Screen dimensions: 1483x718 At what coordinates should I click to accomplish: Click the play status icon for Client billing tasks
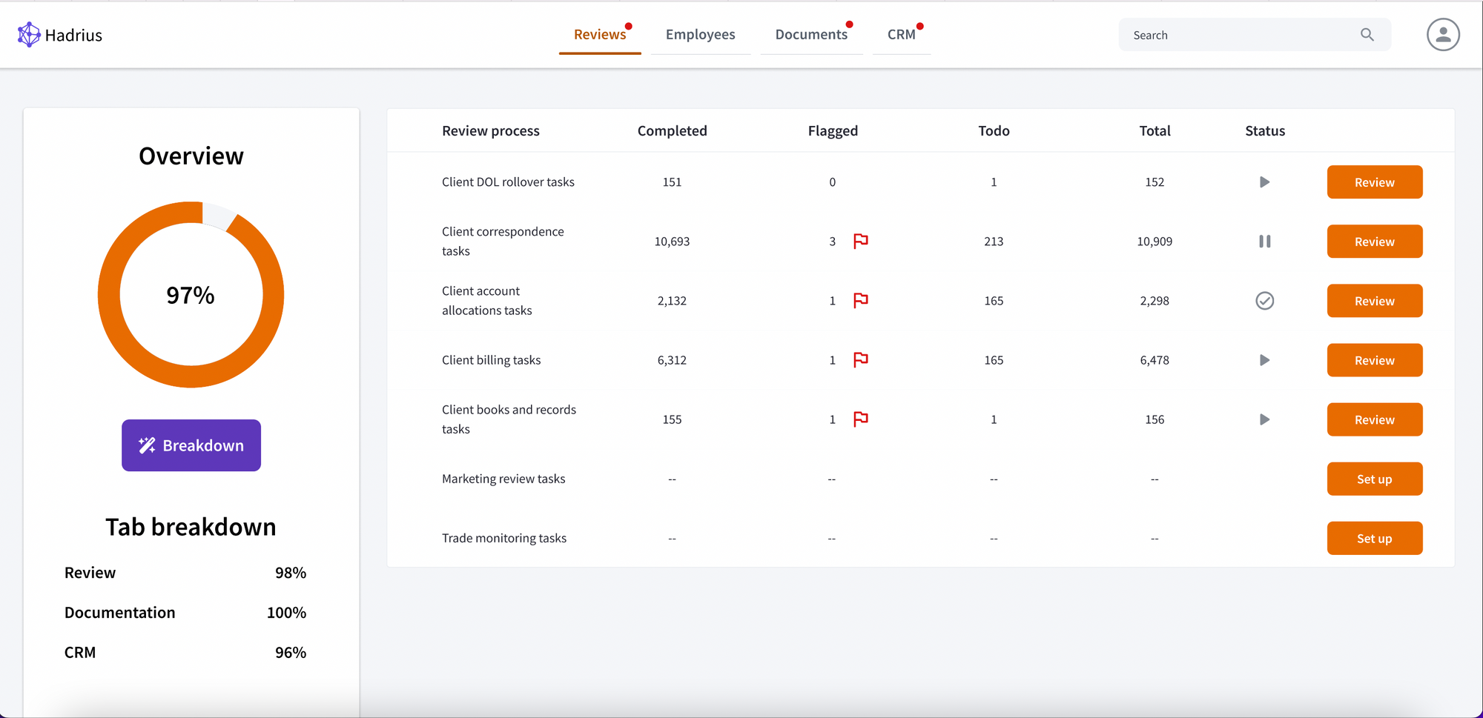tap(1265, 360)
